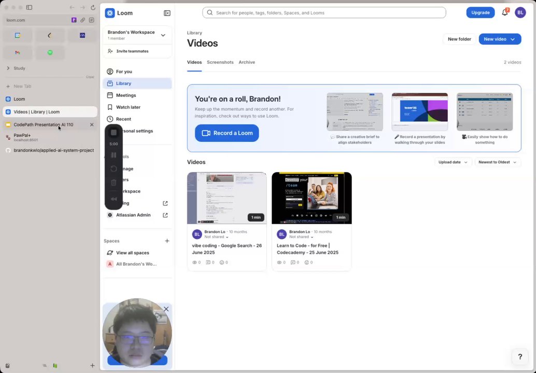Viewport: 536px width, 373px height.
Task: Pause the Loom recording
Action: click(x=114, y=155)
